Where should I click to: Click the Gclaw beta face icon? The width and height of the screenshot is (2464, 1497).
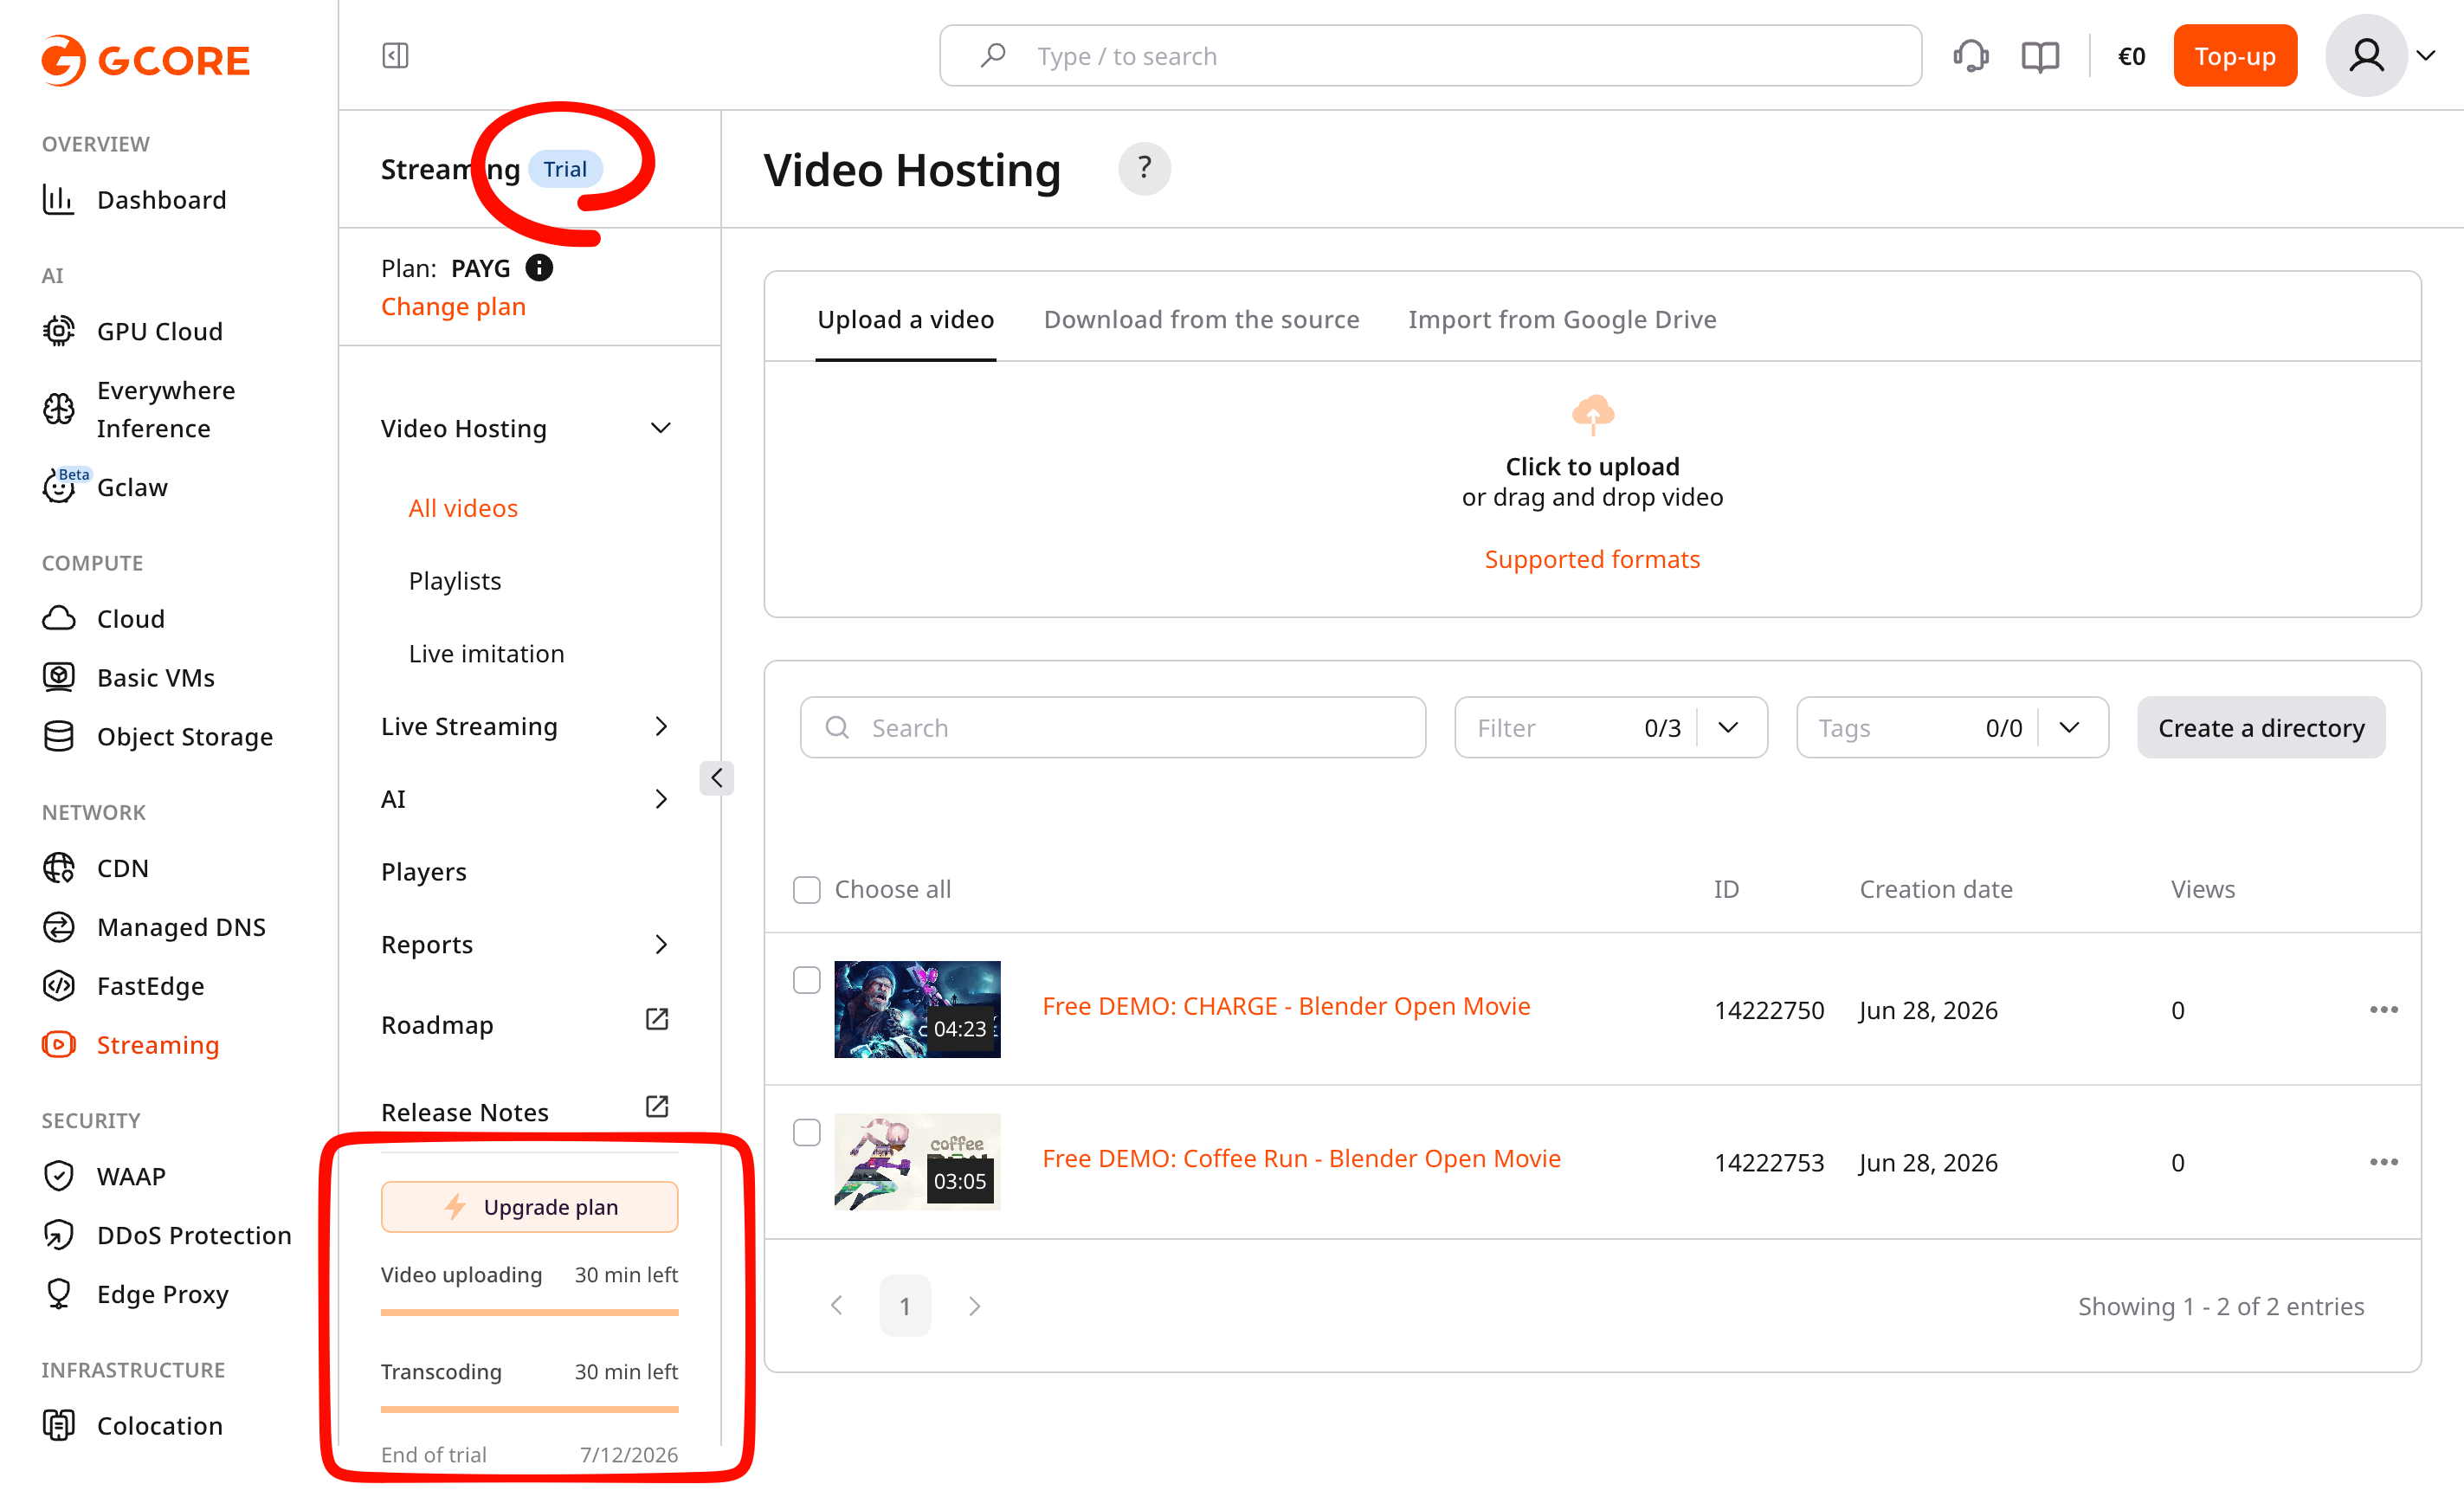pos(58,487)
